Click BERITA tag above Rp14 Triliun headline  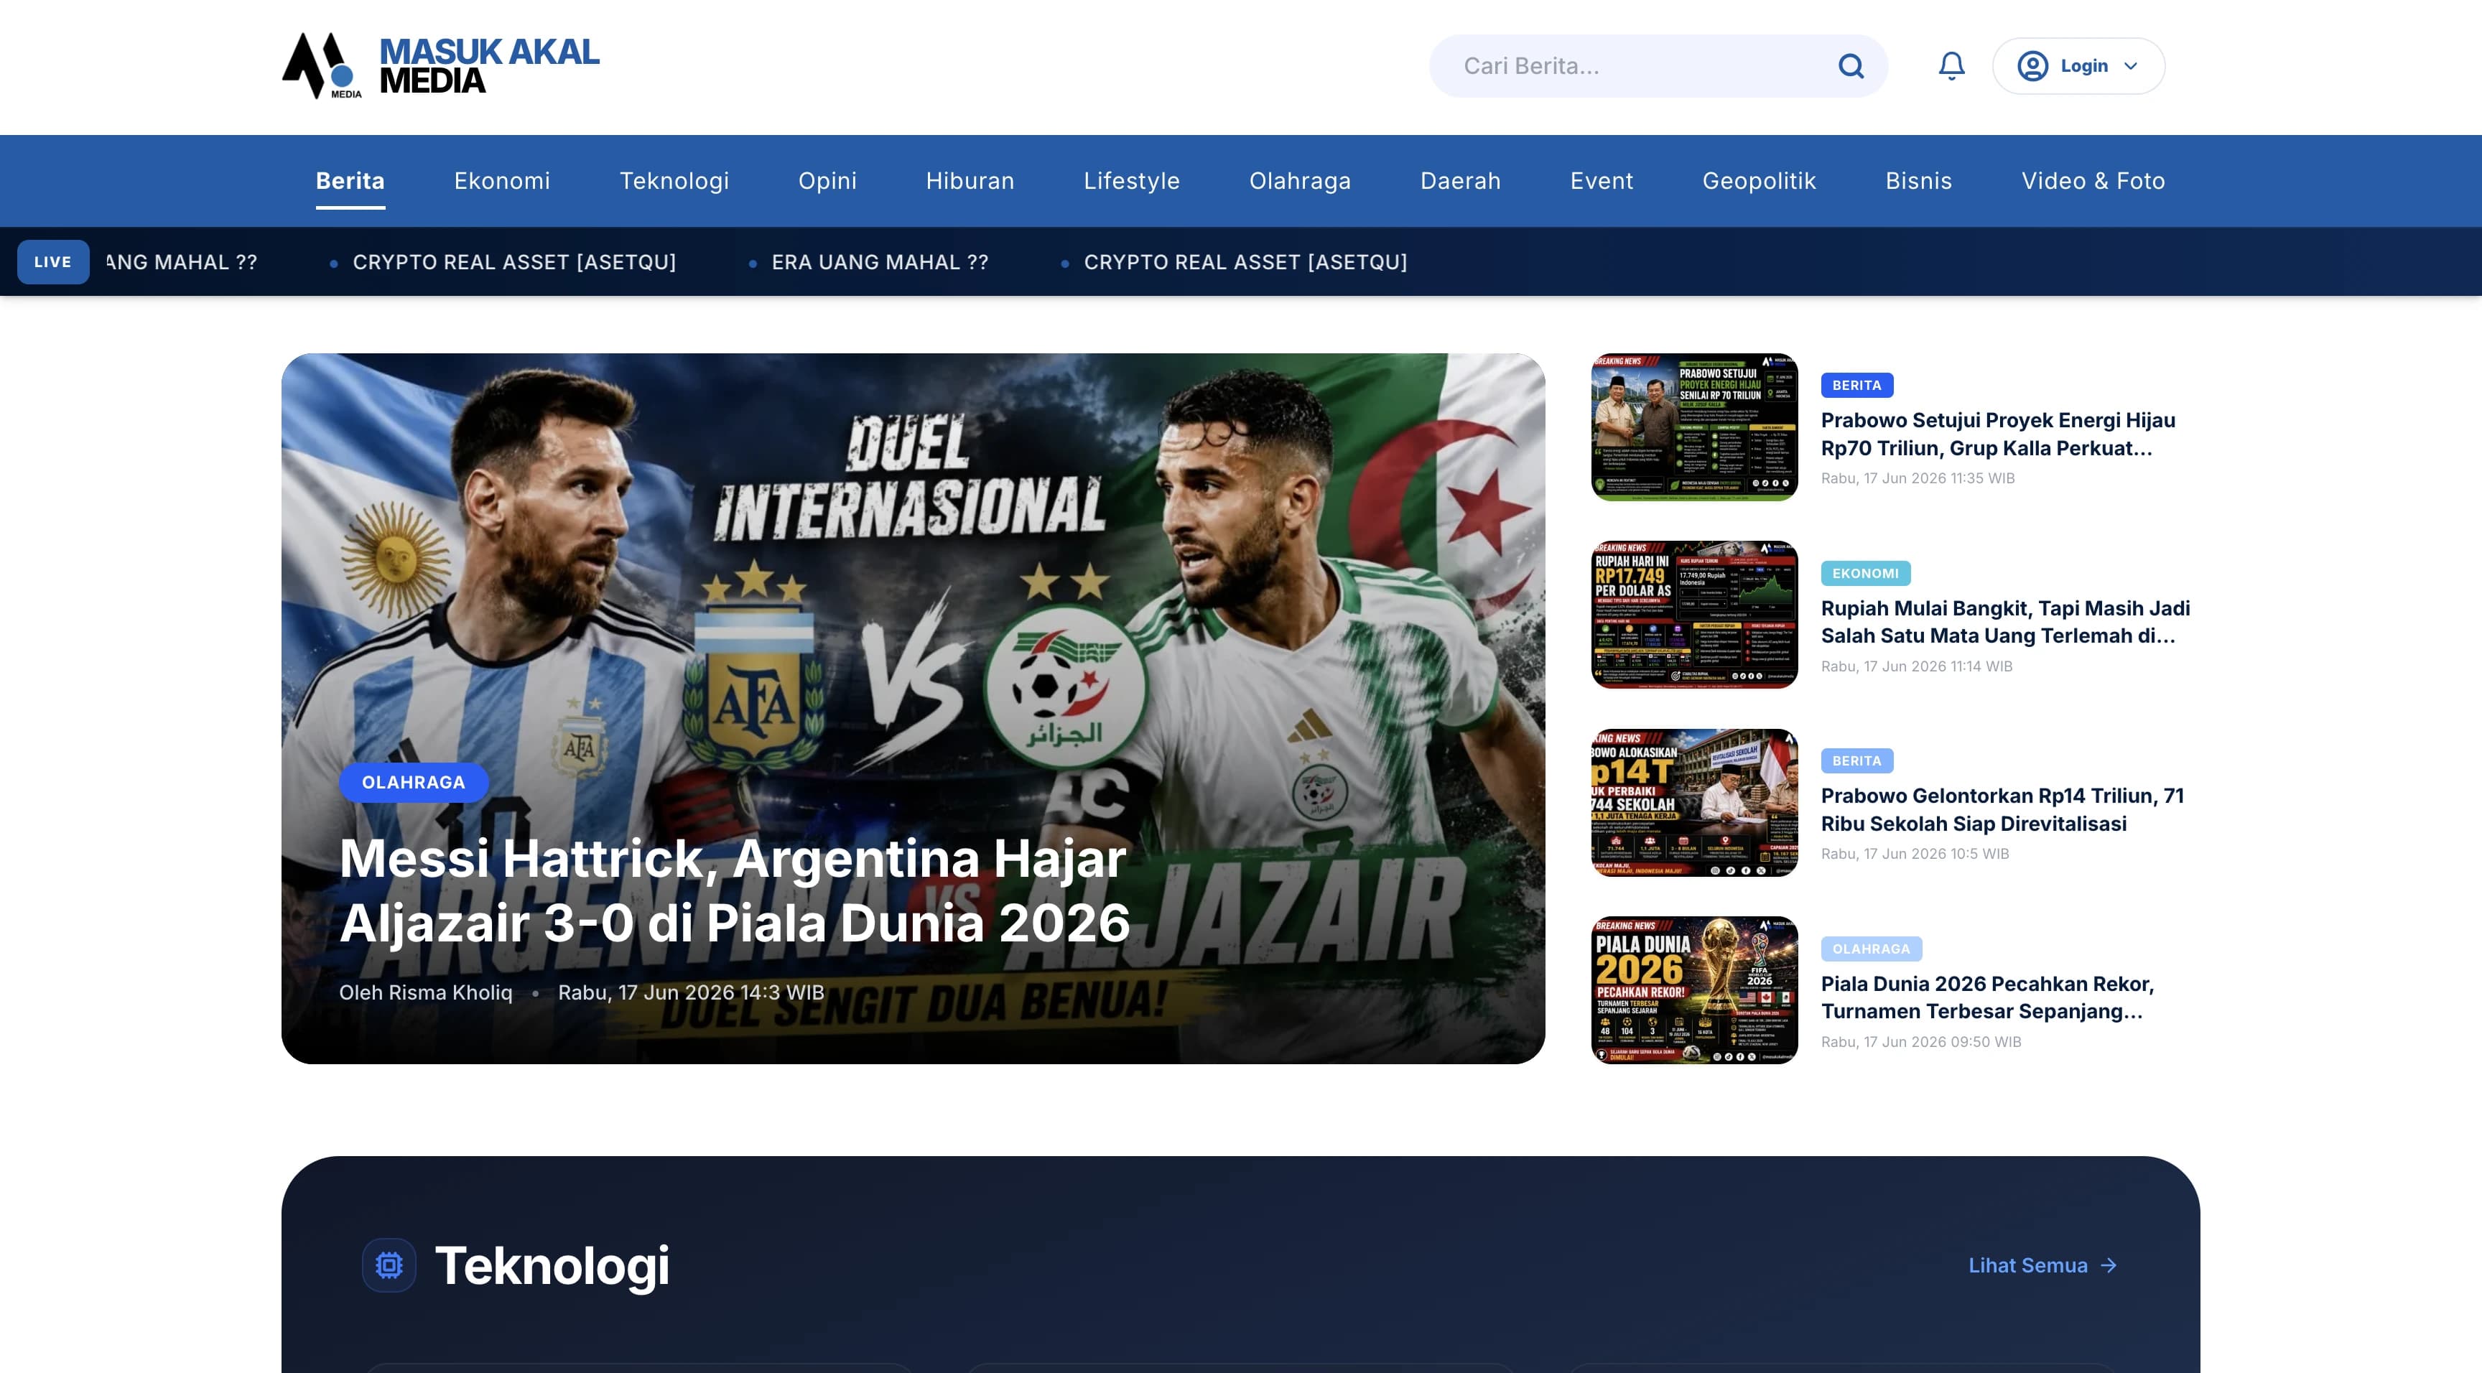click(1856, 761)
